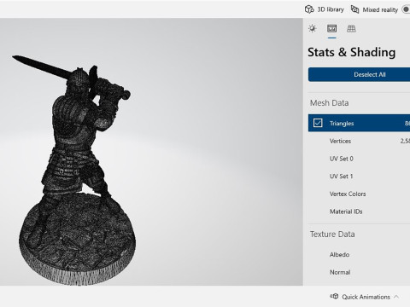
Task: Open Environment & Lighting sun tab
Action: 313,28
